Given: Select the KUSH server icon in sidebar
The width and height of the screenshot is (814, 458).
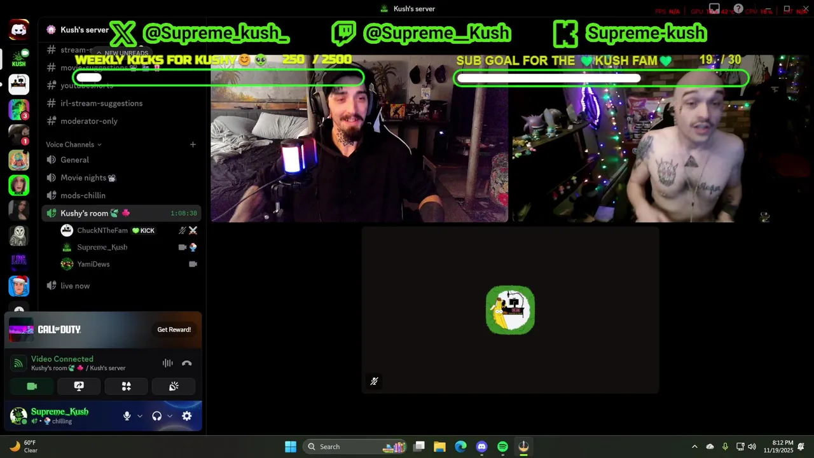Looking at the screenshot, I should (18, 58).
